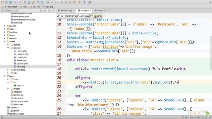Switch to the web.php tab
The image size is (212, 119).
(101, 11)
